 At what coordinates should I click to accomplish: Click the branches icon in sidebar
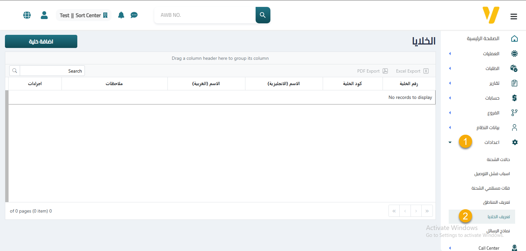(x=514, y=113)
